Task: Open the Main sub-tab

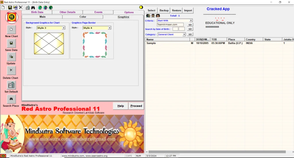Action: (42, 17)
